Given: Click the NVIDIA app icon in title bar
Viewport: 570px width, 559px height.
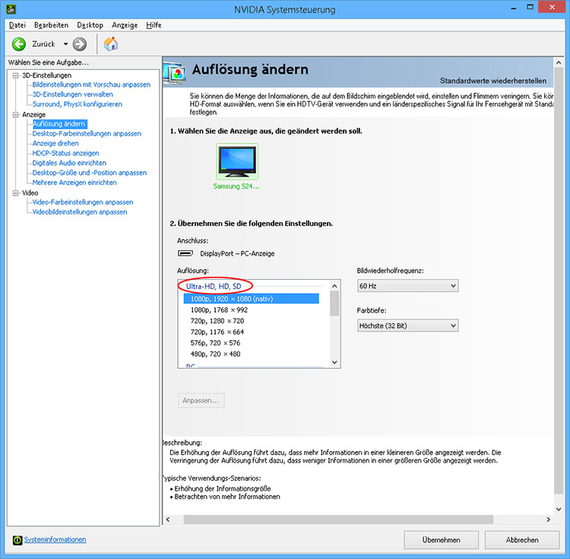Looking at the screenshot, I should [11, 8].
